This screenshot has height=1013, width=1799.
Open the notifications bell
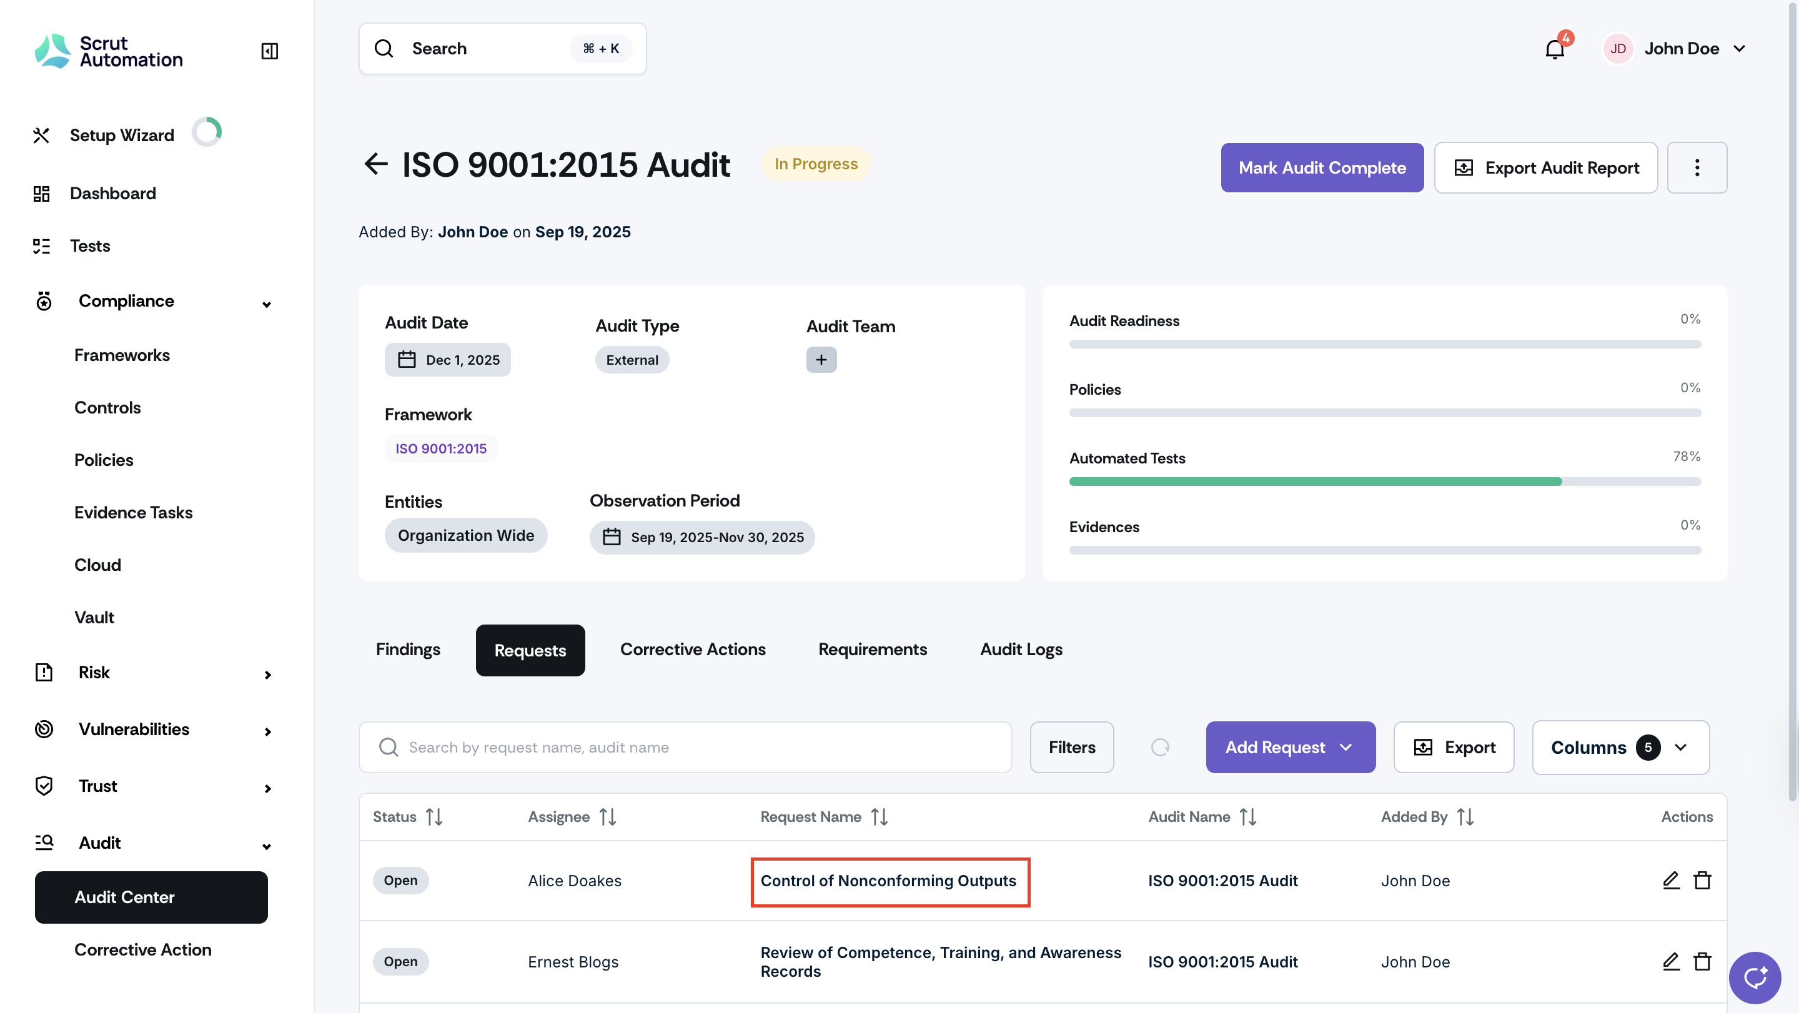coord(1555,49)
